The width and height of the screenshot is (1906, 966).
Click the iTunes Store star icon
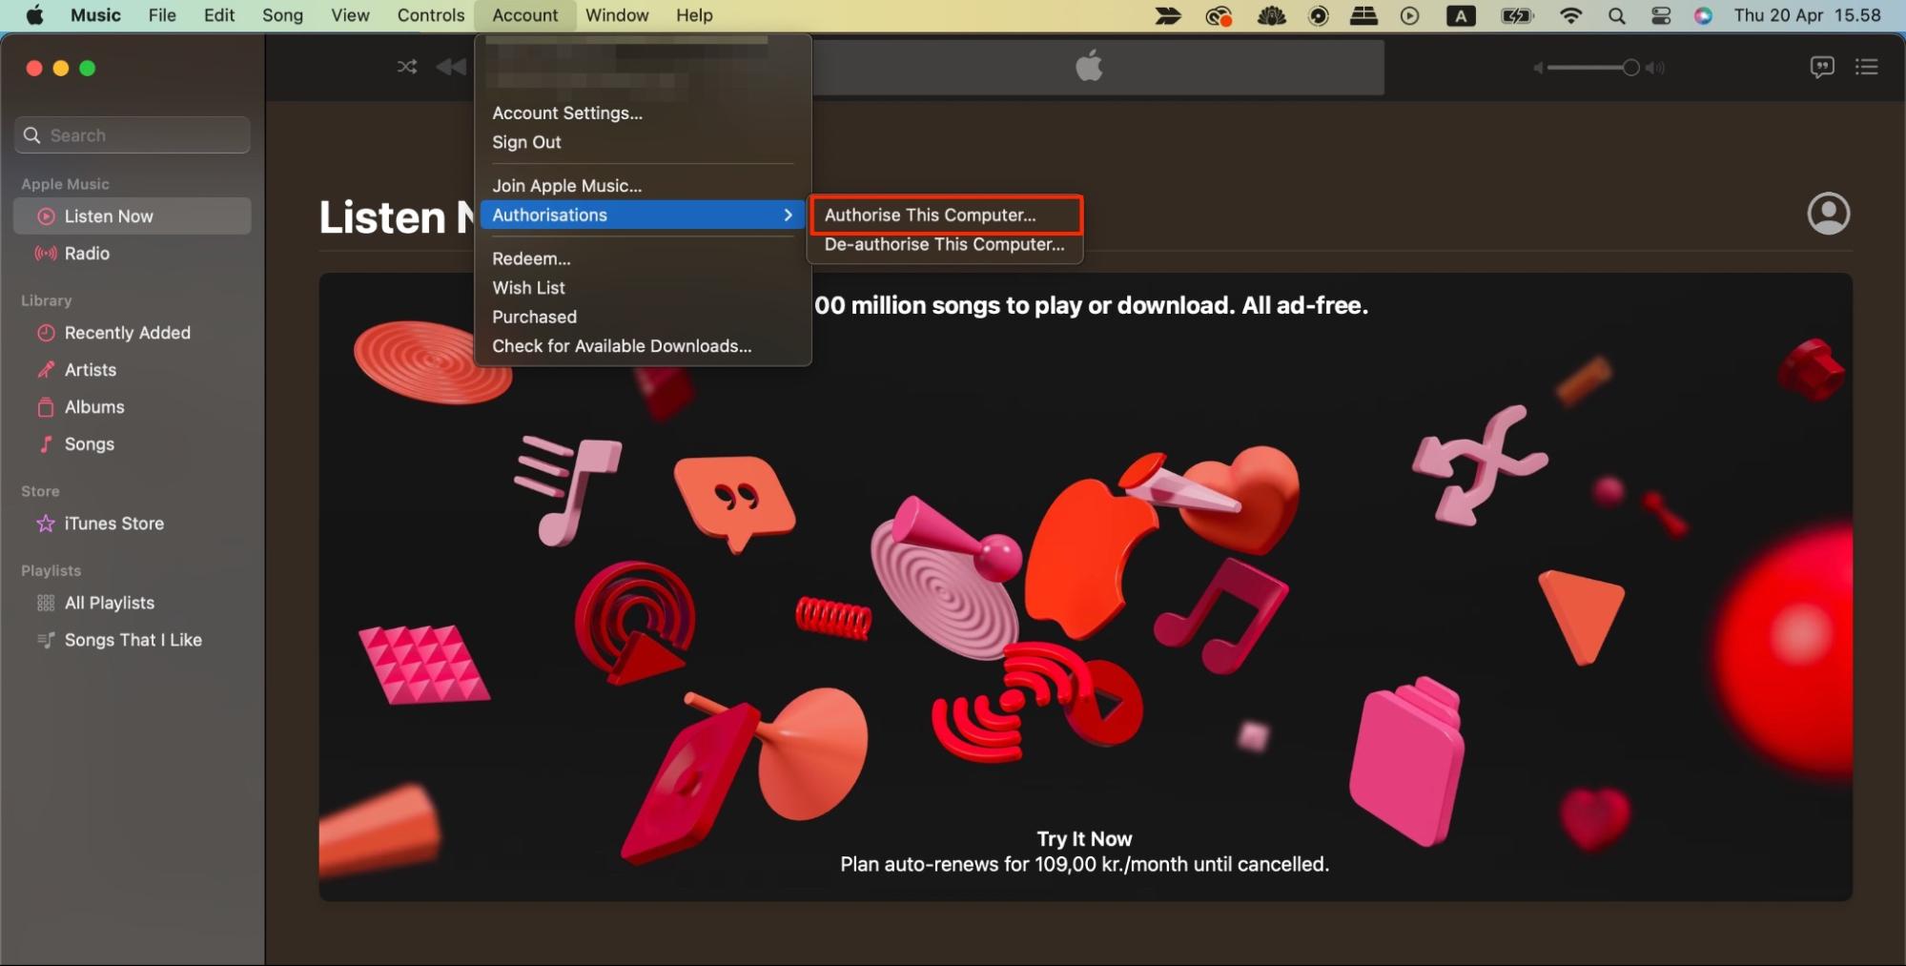click(46, 524)
